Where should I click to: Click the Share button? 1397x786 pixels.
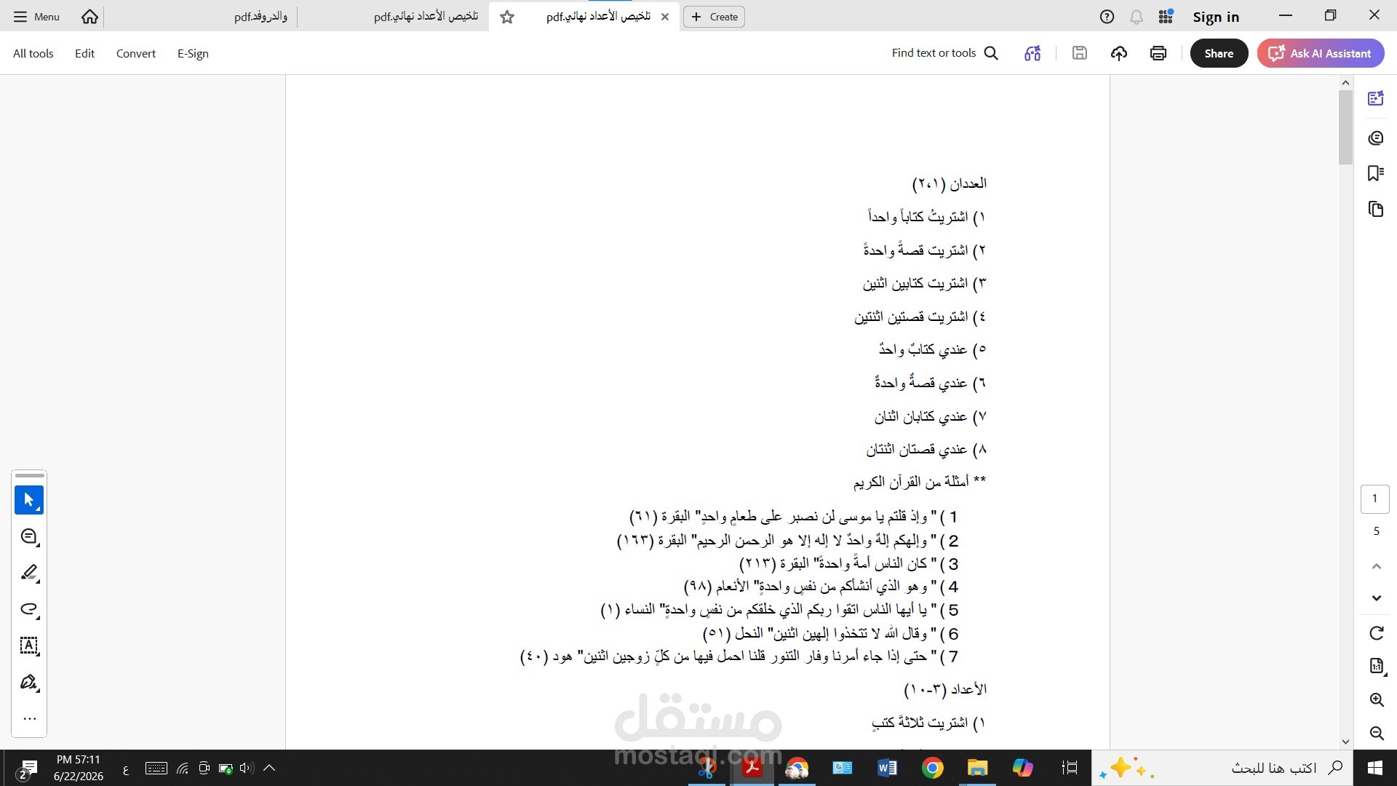(x=1219, y=53)
